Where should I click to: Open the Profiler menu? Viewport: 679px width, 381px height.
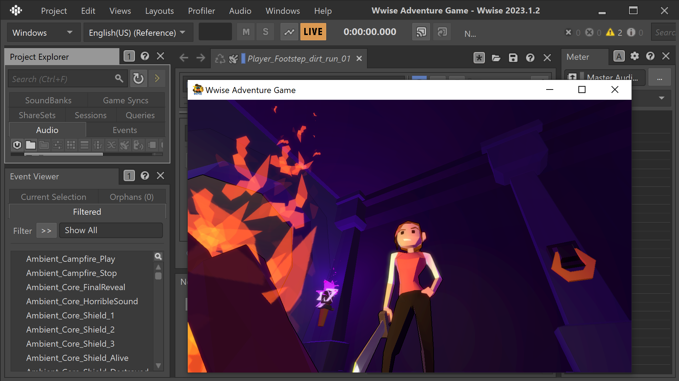[x=202, y=11]
